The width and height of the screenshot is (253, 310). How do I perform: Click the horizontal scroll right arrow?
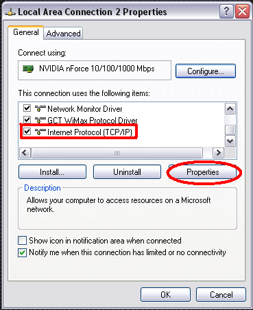pos(218,152)
